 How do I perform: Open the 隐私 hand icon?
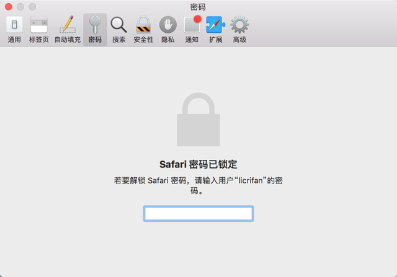point(168,25)
